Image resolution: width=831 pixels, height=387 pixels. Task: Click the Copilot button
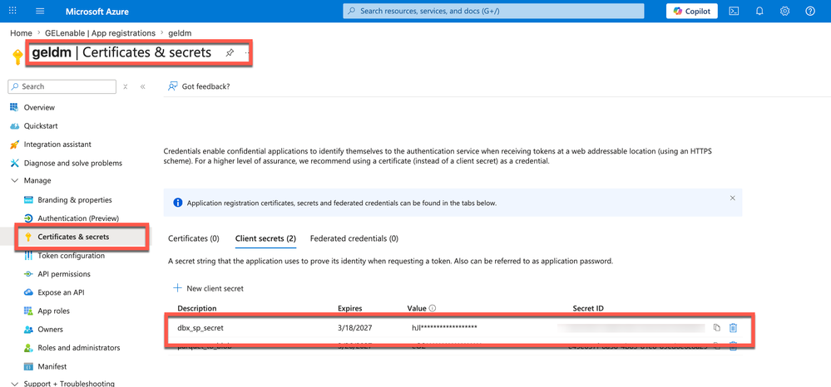click(691, 11)
